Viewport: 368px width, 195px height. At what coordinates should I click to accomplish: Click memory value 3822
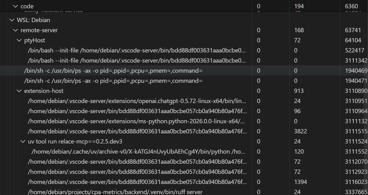(300, 131)
